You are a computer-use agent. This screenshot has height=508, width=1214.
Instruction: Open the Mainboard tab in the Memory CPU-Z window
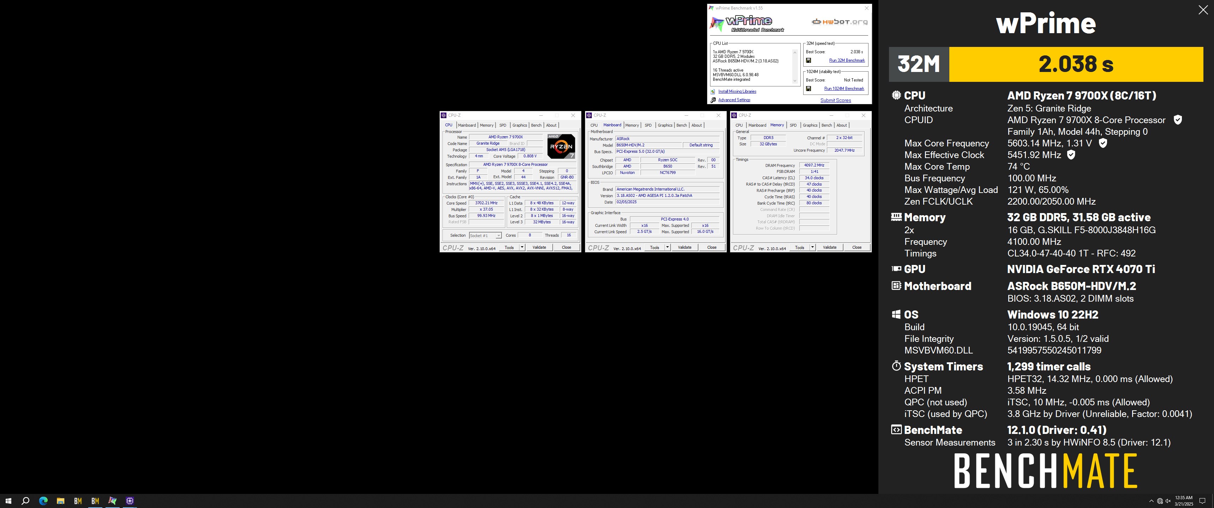tap(757, 125)
